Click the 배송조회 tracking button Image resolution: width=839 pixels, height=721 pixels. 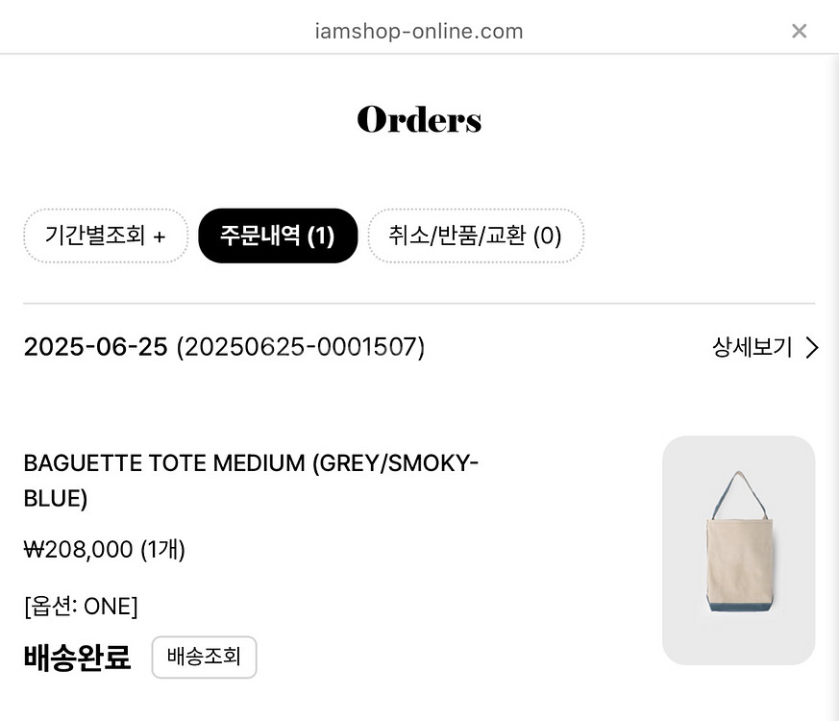click(x=205, y=657)
